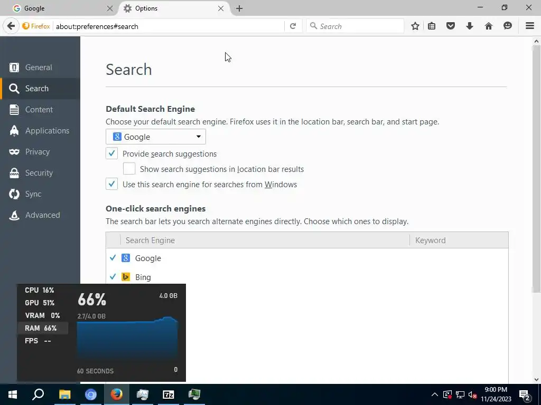Image resolution: width=541 pixels, height=405 pixels.
Task: Click the Search Engine column header
Action: coord(265,240)
